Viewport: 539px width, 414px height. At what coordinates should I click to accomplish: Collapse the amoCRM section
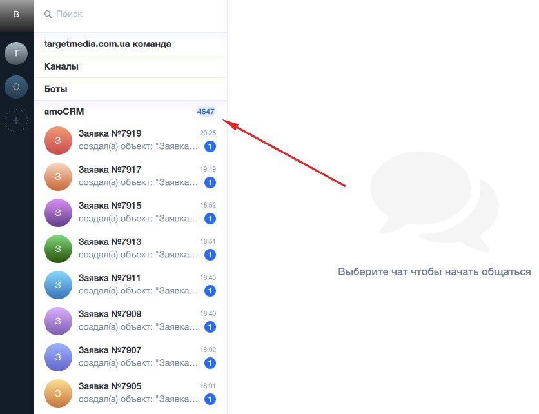click(131, 112)
